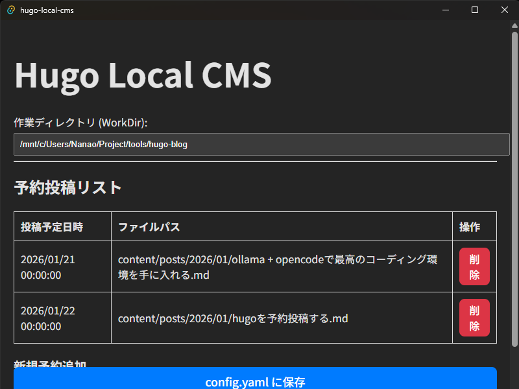Click the scrollbar up arrow
This screenshot has width=519, height=389.
515,25
